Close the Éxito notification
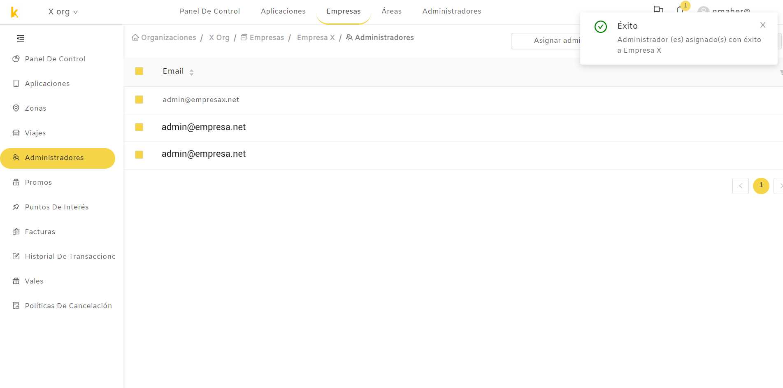 click(x=763, y=25)
